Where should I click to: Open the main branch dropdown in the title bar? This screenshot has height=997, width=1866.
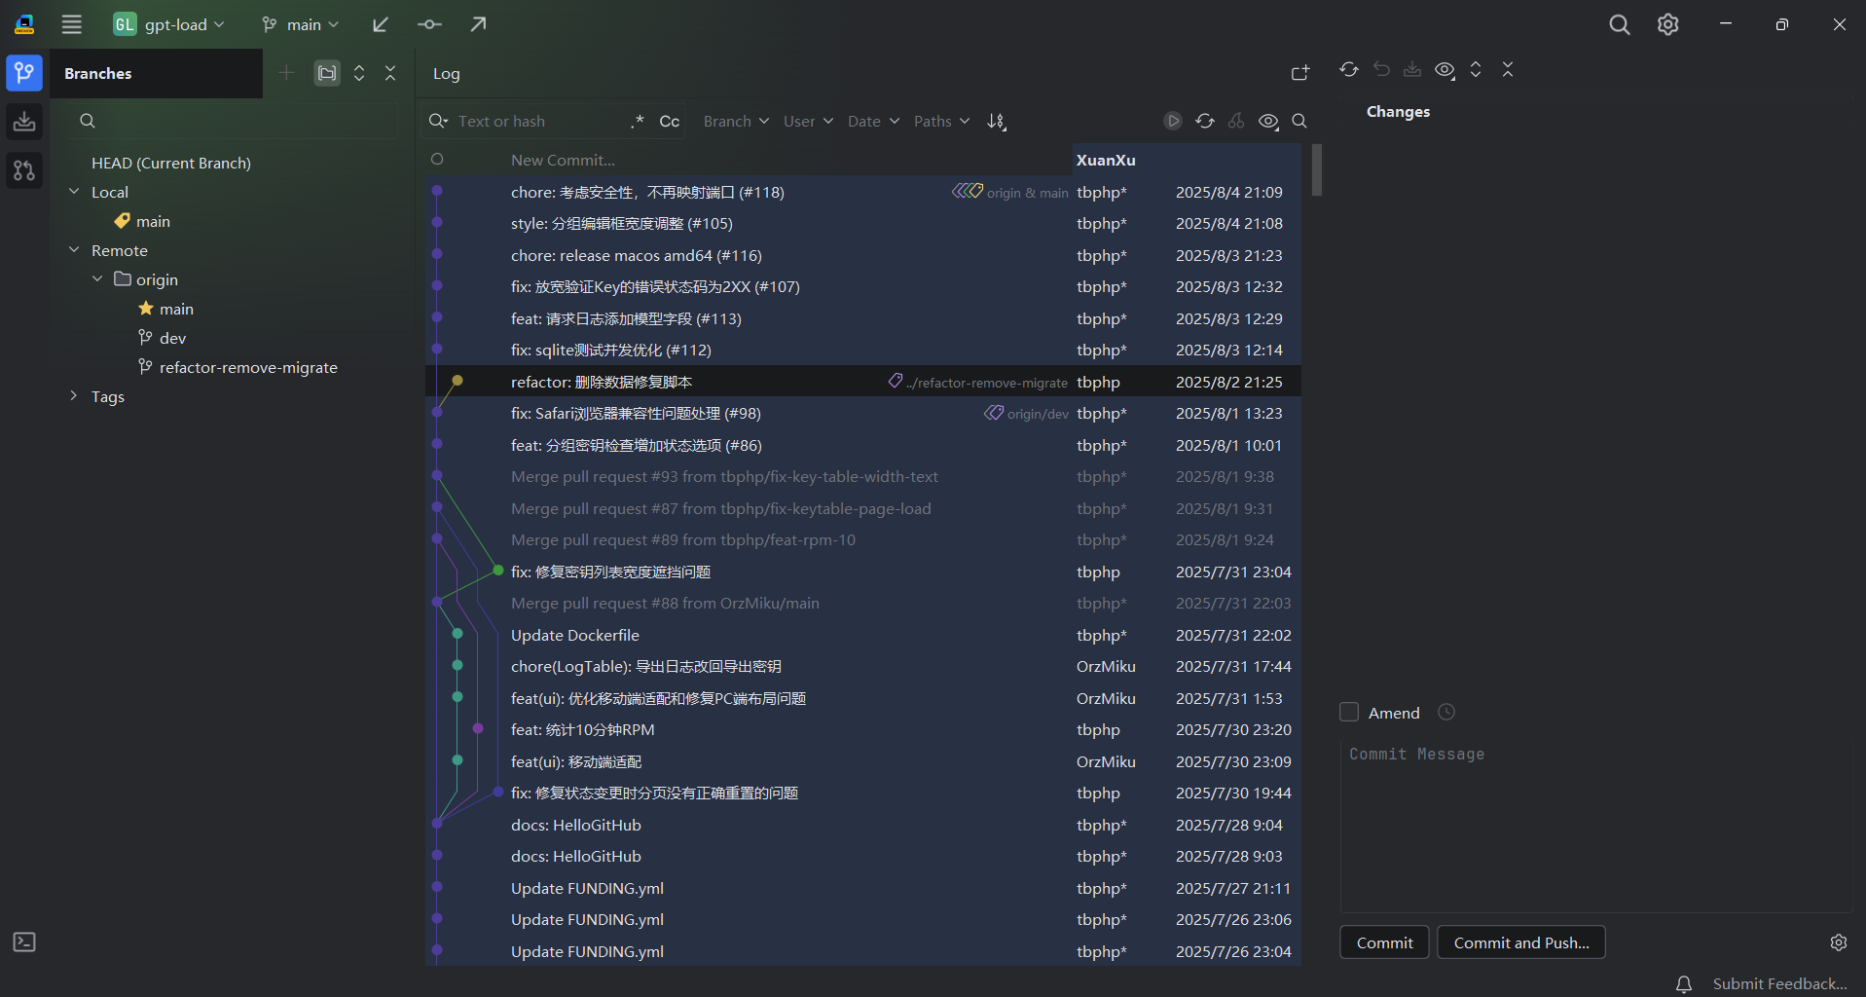coord(300,24)
